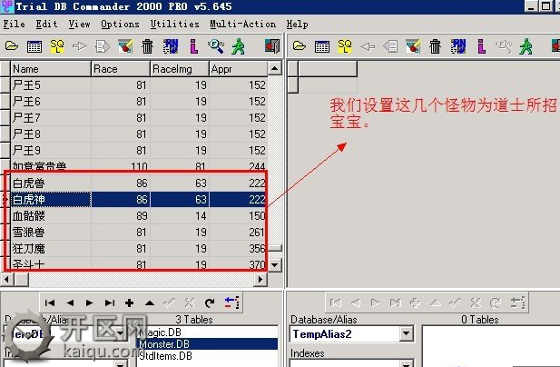Viewport: 560px width, 367px height.
Task: Click the SQL icon in right panel toolbar
Action: [345, 45]
